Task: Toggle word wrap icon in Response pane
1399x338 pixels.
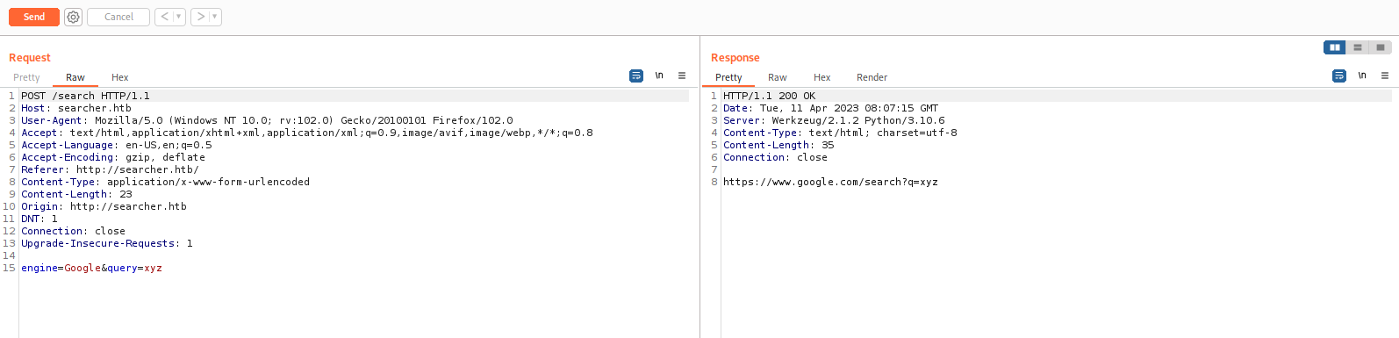Action: [1339, 76]
